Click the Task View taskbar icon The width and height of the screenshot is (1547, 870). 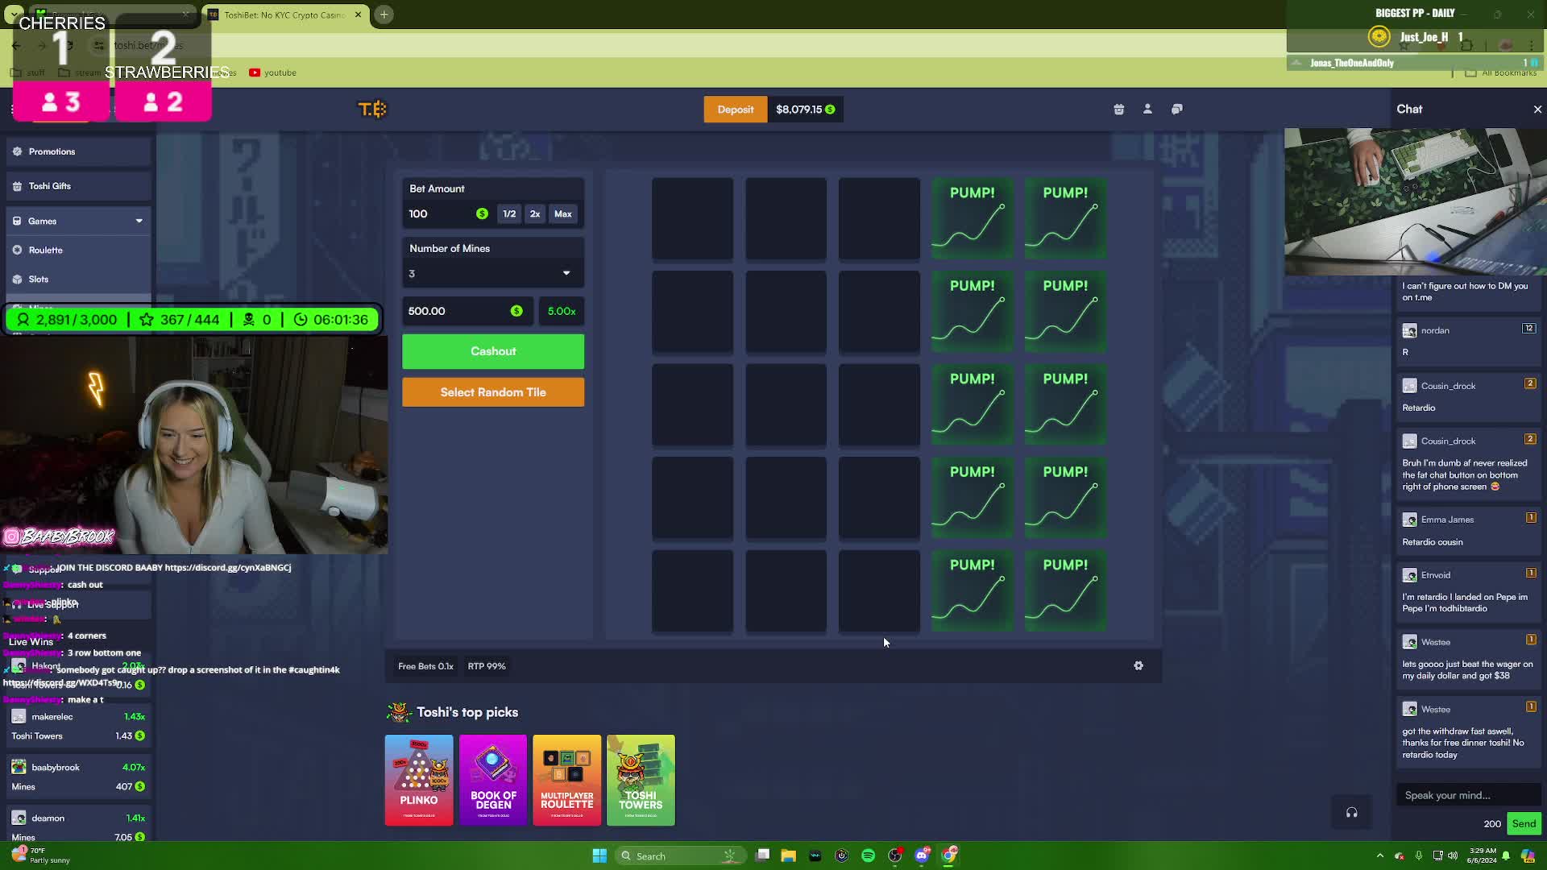(762, 855)
